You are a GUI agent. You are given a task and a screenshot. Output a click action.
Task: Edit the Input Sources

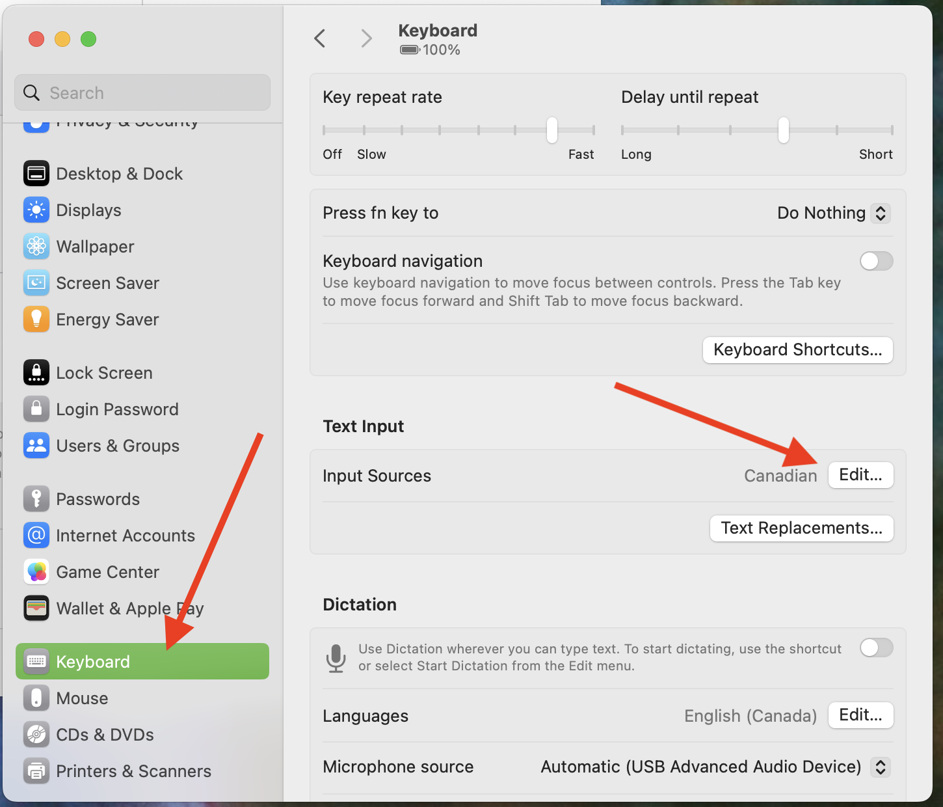click(x=860, y=475)
